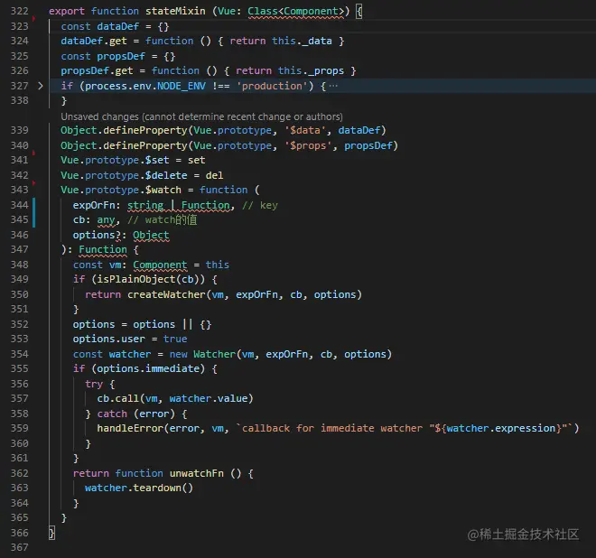
Task: Click 'options.user' on line 353
Action: pos(108,339)
